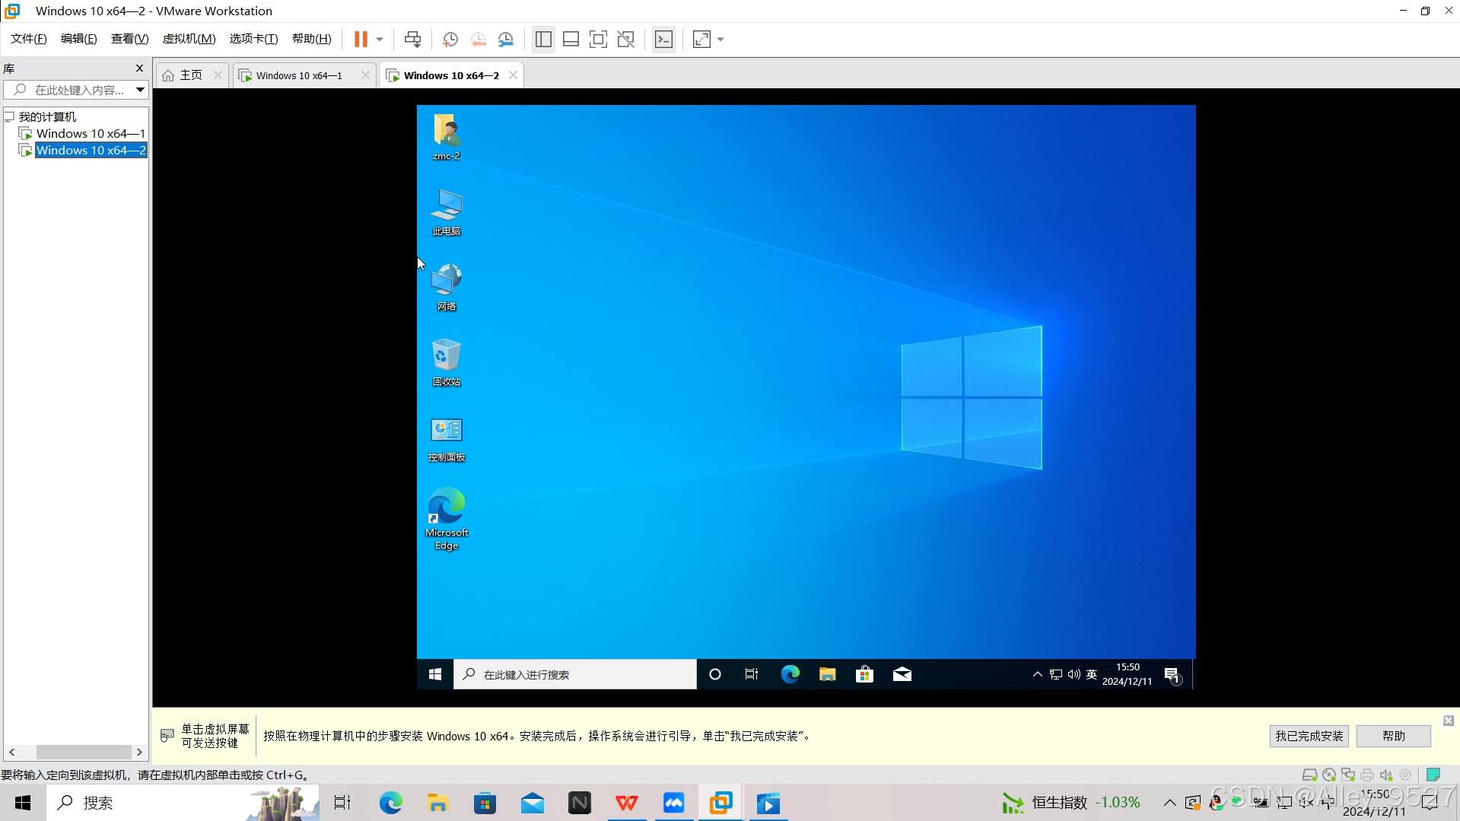Take a snapshot of this virtual machine
Image resolution: width=1460 pixels, height=821 pixels.
pos(450,40)
